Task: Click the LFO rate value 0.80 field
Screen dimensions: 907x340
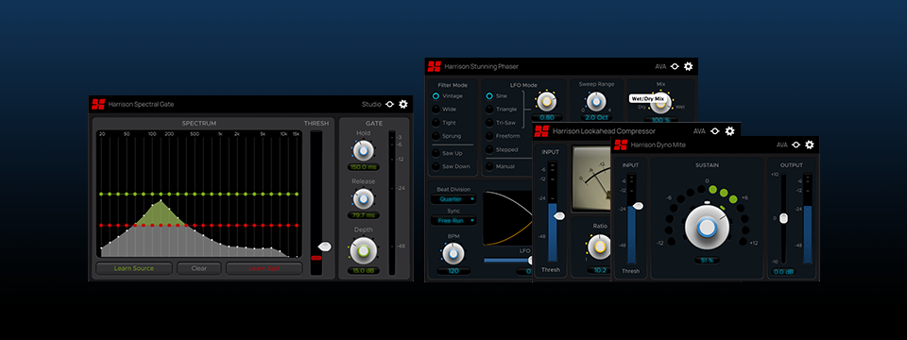Action: 546,117
